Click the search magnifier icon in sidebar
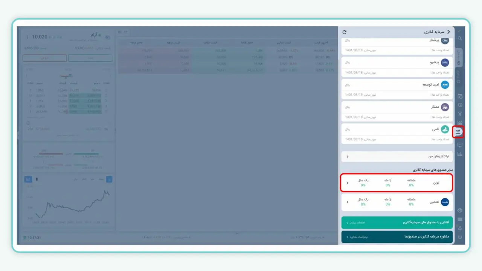This screenshot has height=271, width=482. (460, 38)
